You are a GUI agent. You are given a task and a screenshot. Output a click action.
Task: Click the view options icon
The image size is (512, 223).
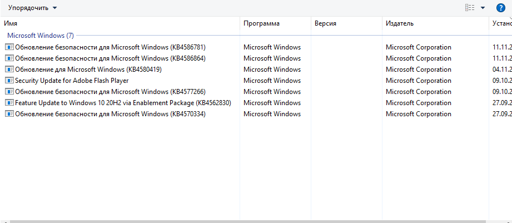pos(470,8)
